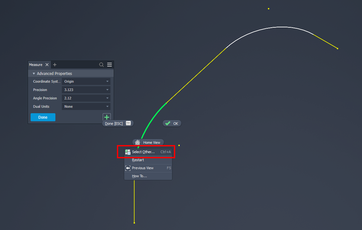The width and height of the screenshot is (362, 230).
Task: Click the Dual Units label
Action: pos(41,106)
